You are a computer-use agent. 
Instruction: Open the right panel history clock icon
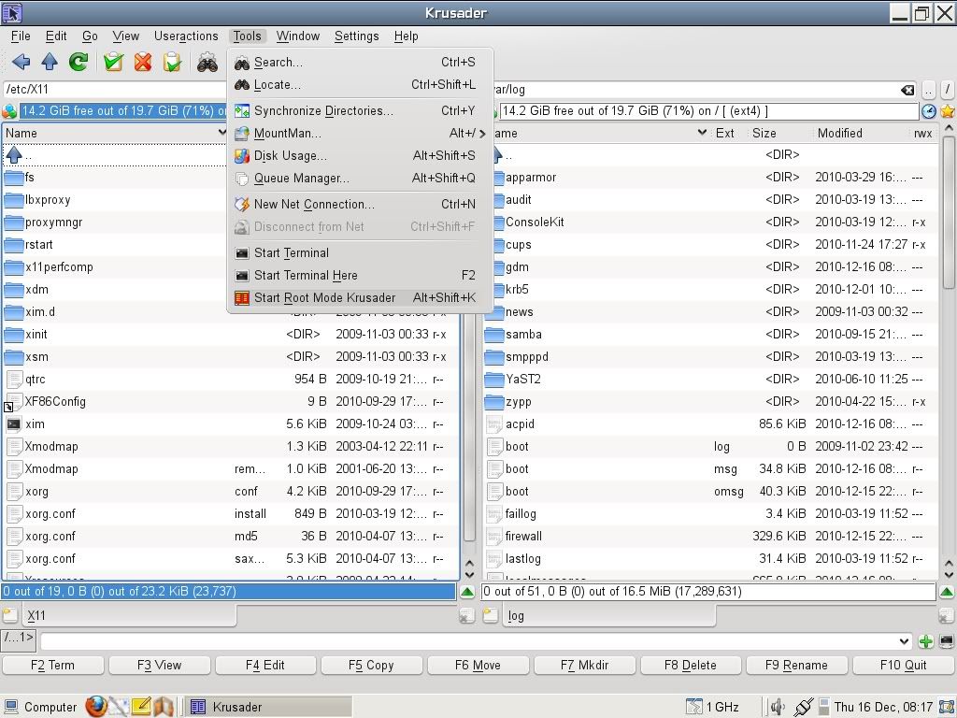coord(928,111)
